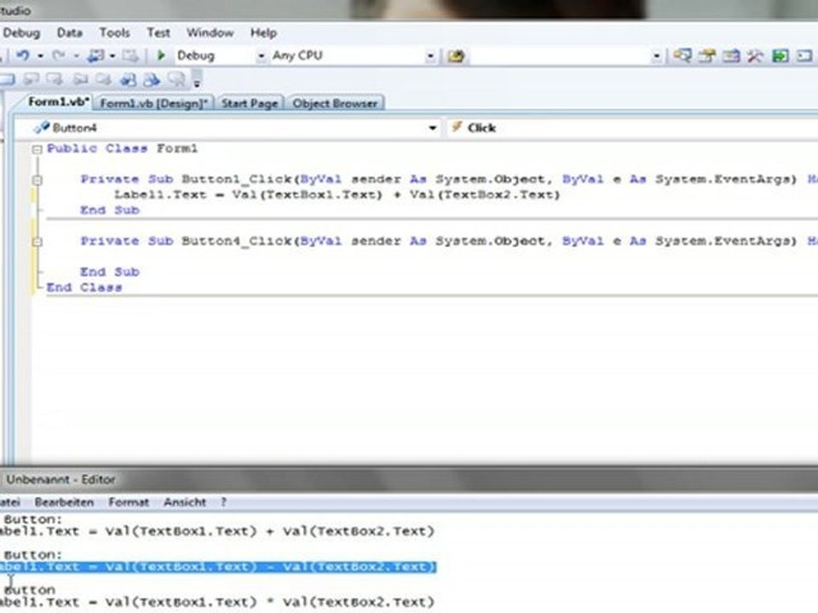
Task: Click the Find in Files folder icon
Action: [456, 56]
